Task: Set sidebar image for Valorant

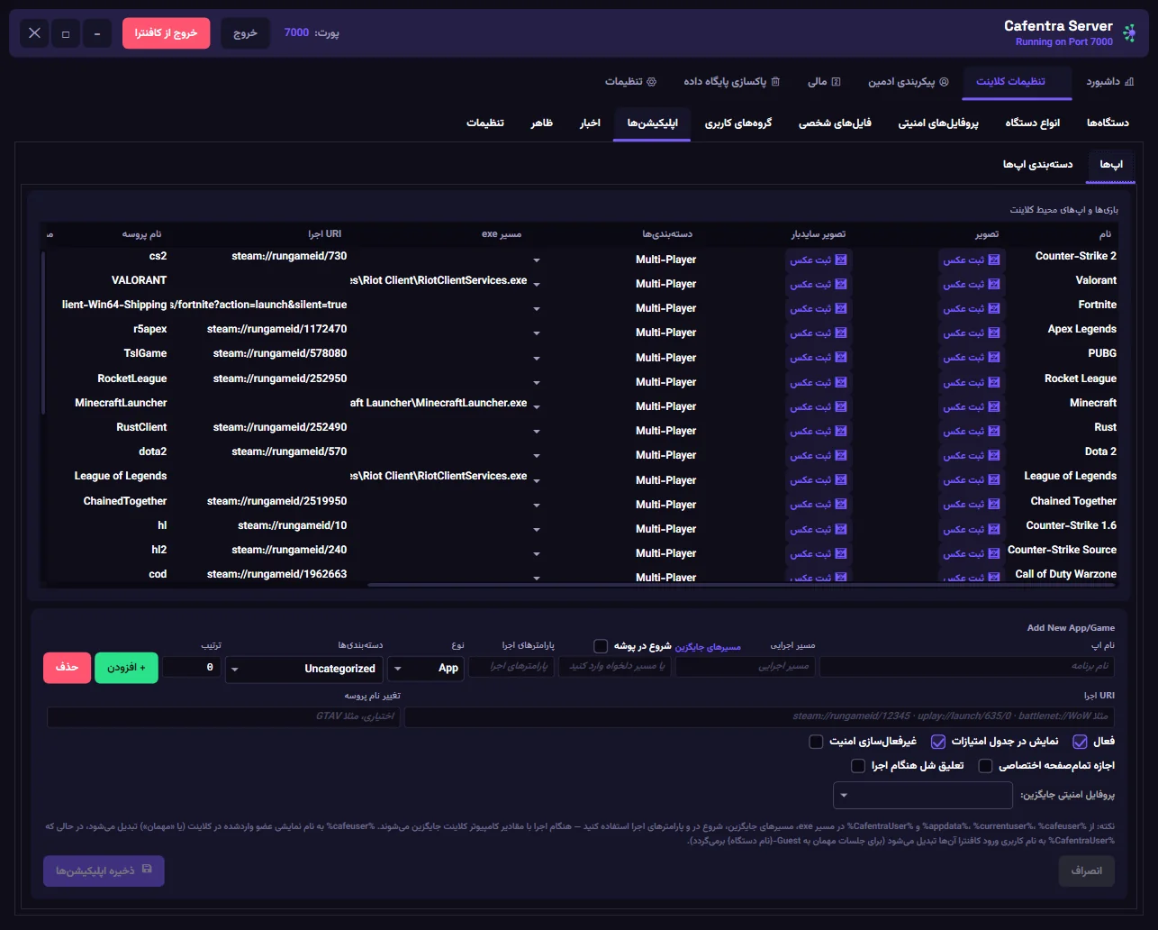Action: click(819, 284)
